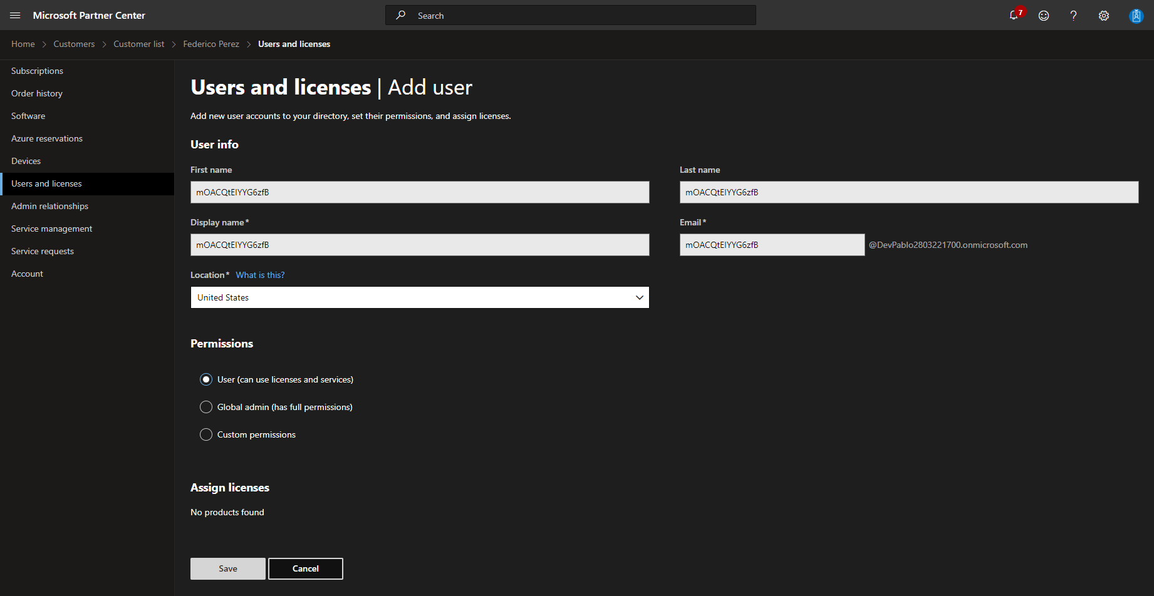The width and height of the screenshot is (1154, 596).
Task: Open the hamburger navigation menu
Action: pos(16,15)
